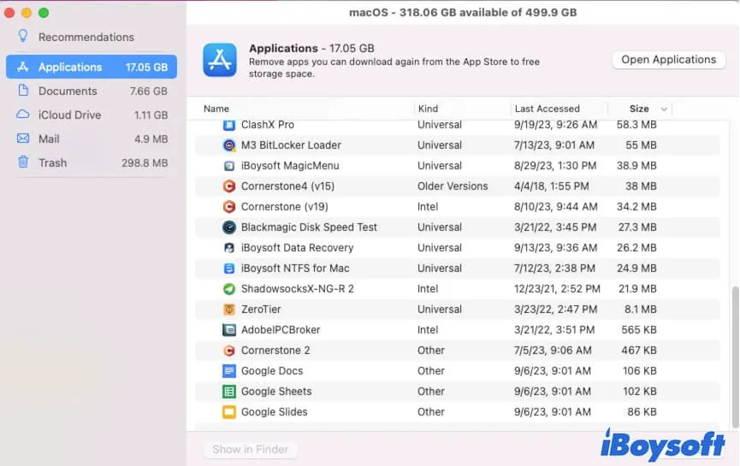Sort the list by Name column
The height and width of the screenshot is (466, 740).
tap(216, 109)
